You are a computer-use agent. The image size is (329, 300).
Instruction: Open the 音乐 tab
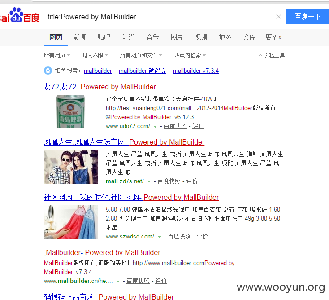[152, 37]
